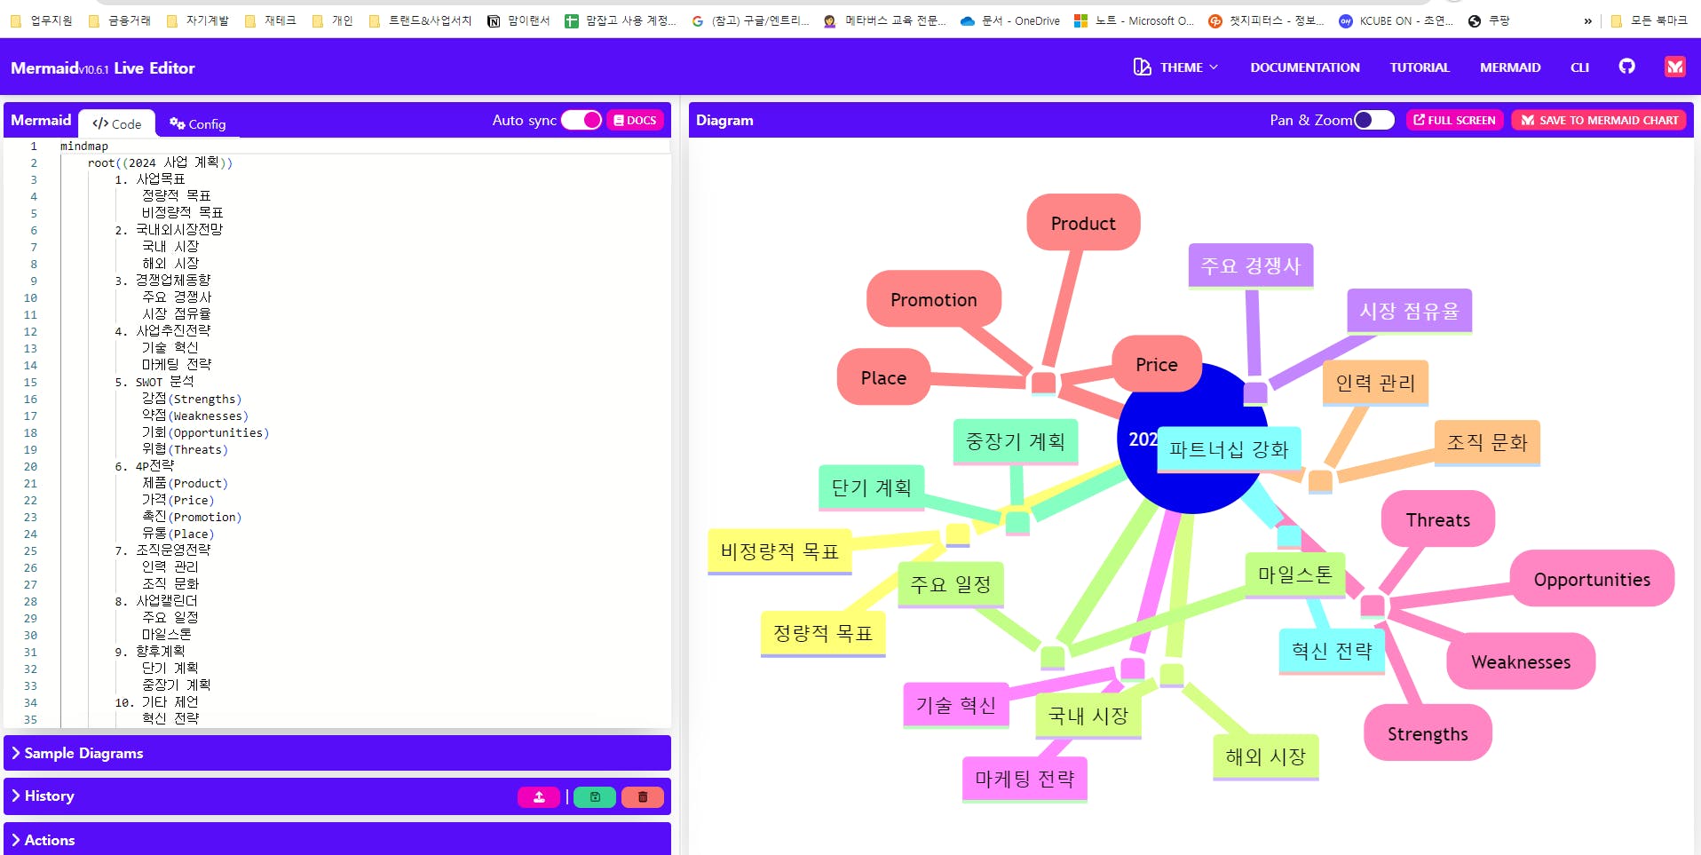Click SAVE TO MERMAID CHART button
Viewport: 1701px width, 855px height.
pos(1599,120)
